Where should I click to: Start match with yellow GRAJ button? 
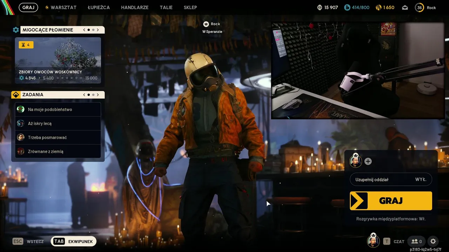[x=391, y=201]
